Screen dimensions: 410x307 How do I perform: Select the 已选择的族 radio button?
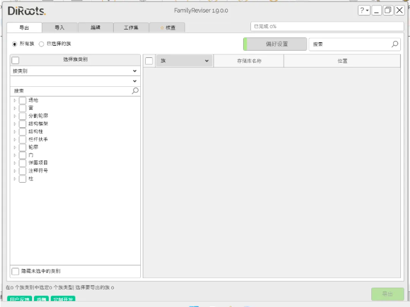[41, 44]
